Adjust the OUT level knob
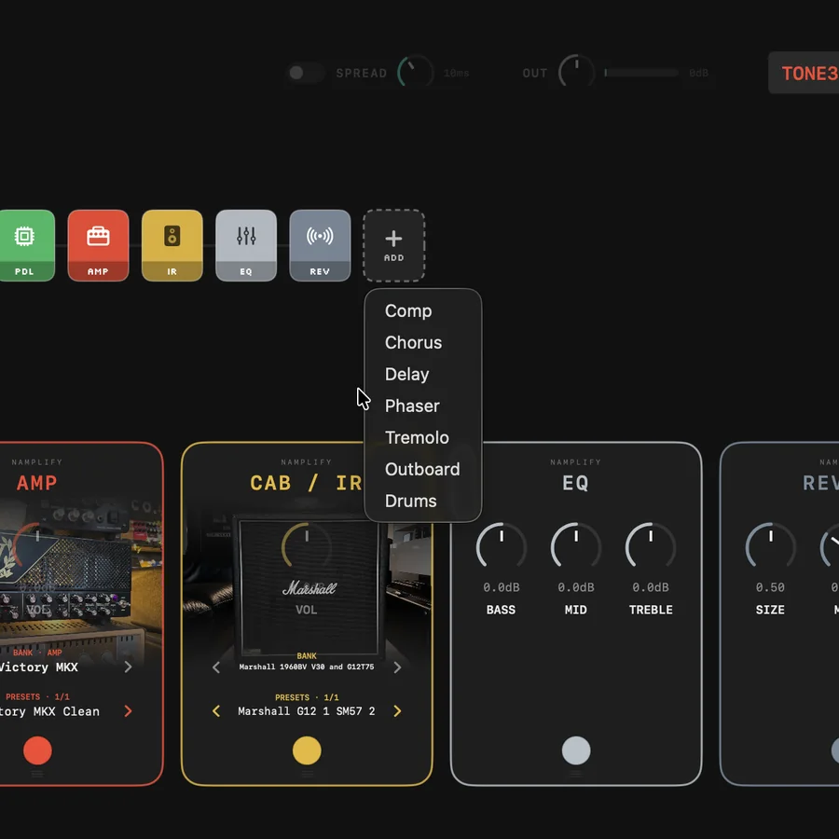This screenshot has width=839, height=839. click(576, 71)
